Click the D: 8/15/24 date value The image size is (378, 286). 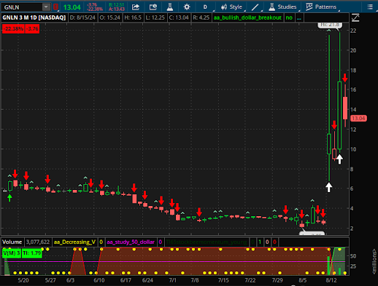82,17
